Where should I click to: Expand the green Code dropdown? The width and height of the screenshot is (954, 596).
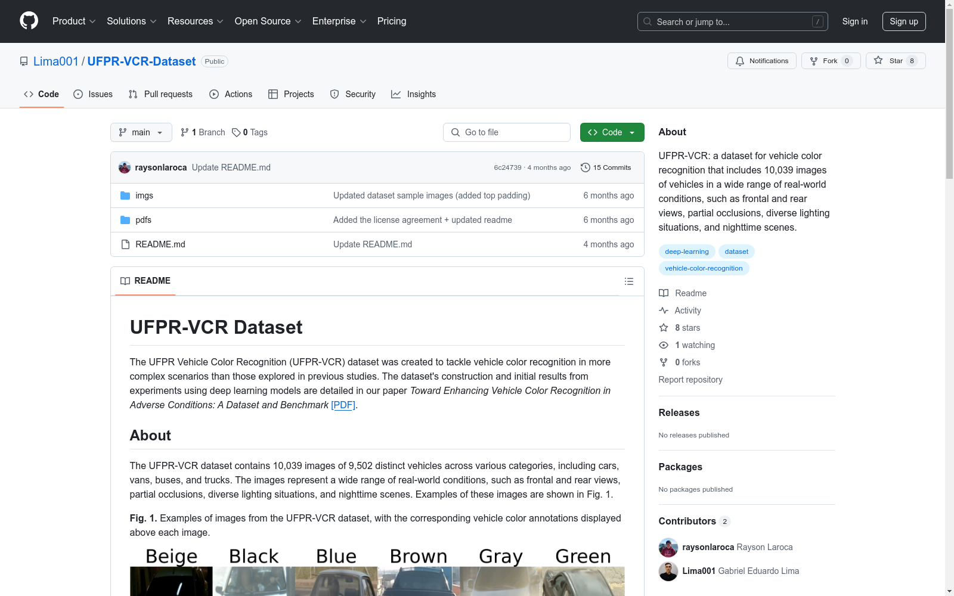click(612, 132)
